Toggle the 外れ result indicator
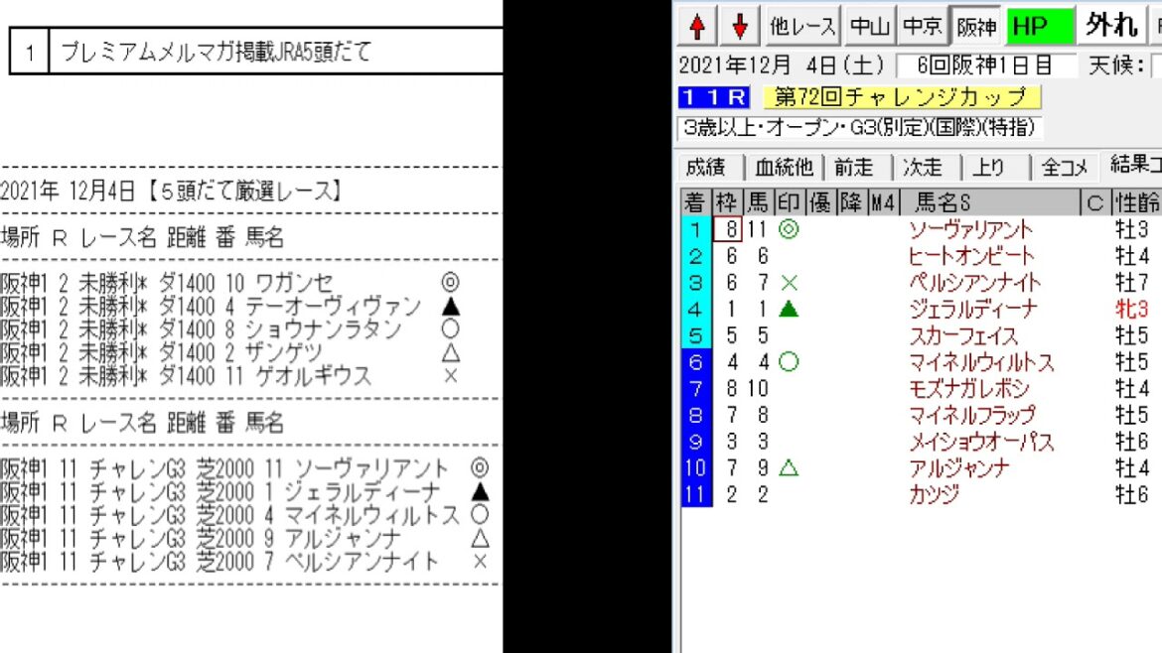Screen dimensions: 1162x653 click(1112, 24)
